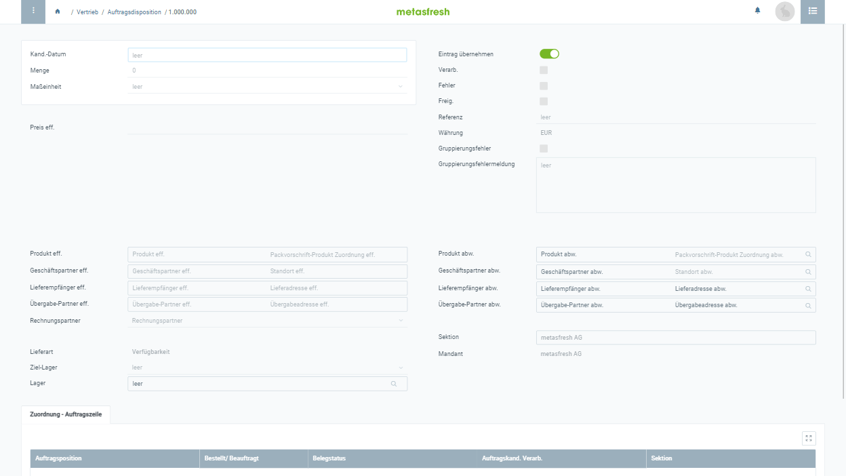Navigate to Vertrieb in the breadcrumb
Screen dimensions: 846x476
click(87, 12)
